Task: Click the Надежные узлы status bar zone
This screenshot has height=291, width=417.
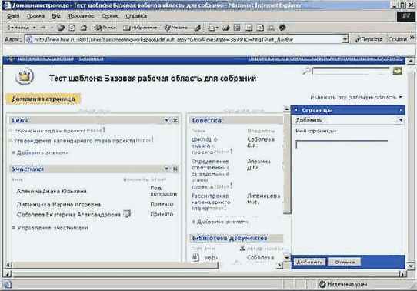Action: pos(343,284)
